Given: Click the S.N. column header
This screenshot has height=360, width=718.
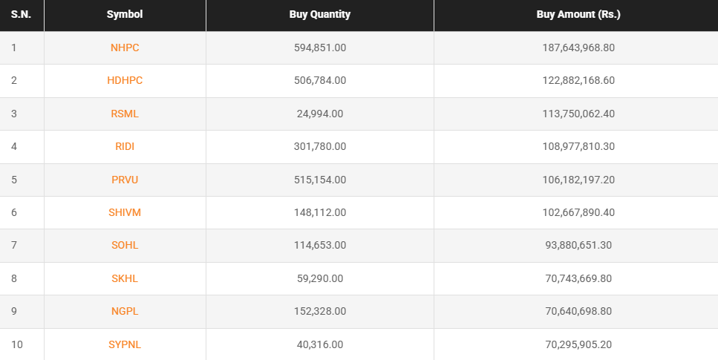Looking at the screenshot, I should click(x=22, y=15).
